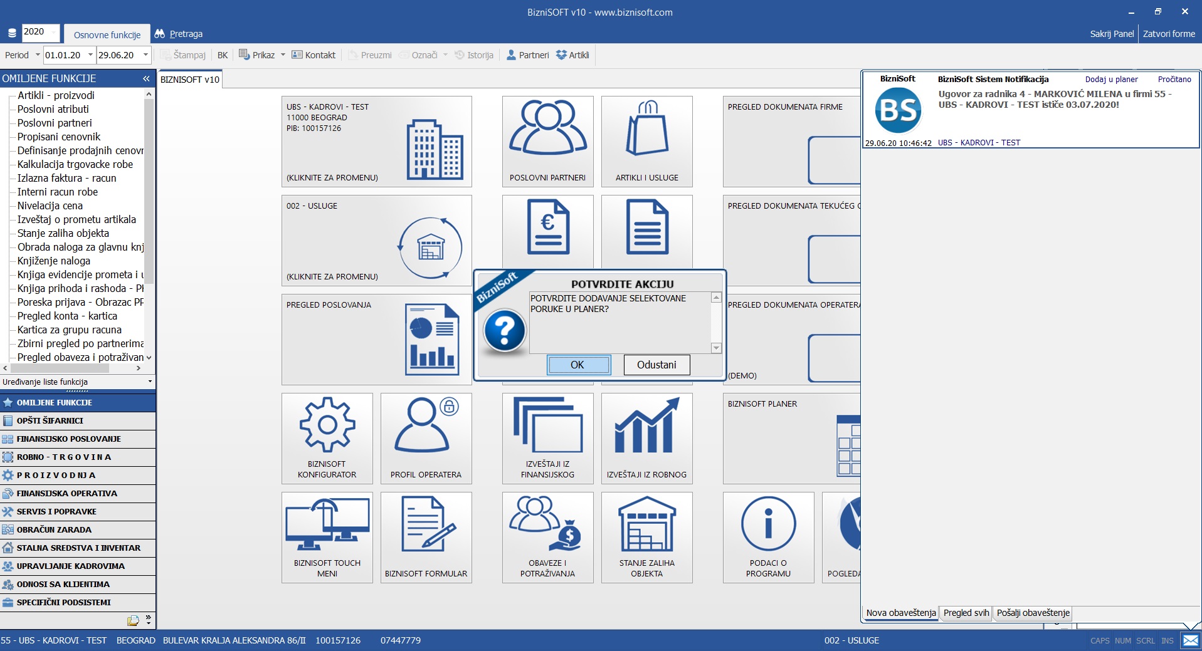Open Robno - Trgovina sidebar section
The image size is (1202, 651).
(x=78, y=457)
